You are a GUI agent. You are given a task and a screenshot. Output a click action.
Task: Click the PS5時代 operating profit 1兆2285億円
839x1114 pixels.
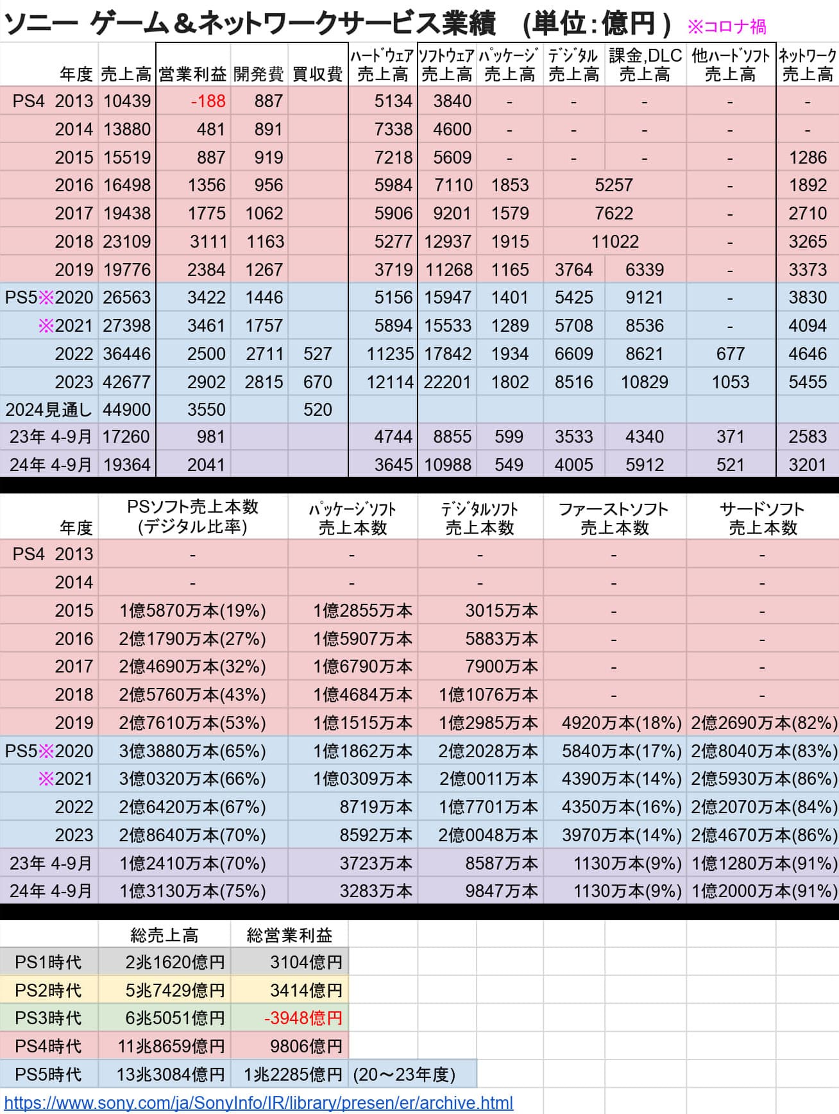pyautogui.click(x=292, y=1075)
